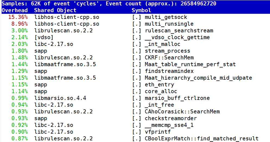
Task: Select the 15.36% overhead value
Action: (18, 17)
